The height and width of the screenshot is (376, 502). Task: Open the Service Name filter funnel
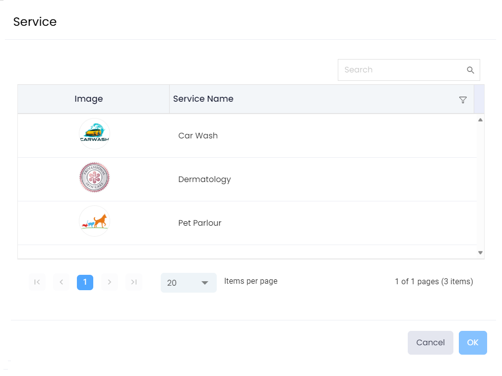[463, 100]
